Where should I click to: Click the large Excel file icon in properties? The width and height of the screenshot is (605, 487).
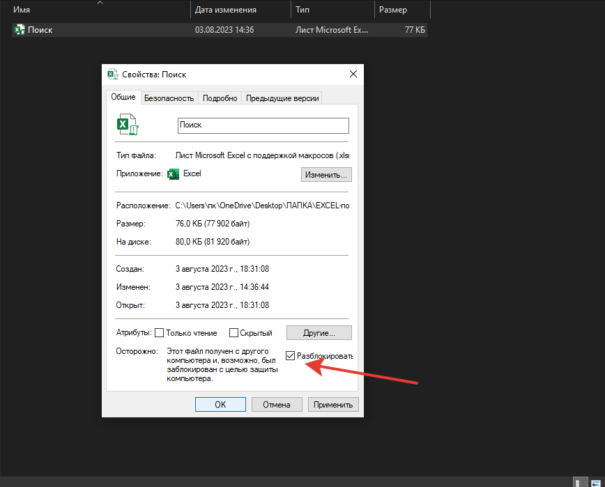click(x=128, y=124)
